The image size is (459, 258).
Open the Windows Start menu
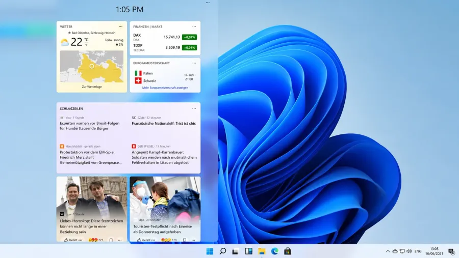pyautogui.click(x=210, y=251)
